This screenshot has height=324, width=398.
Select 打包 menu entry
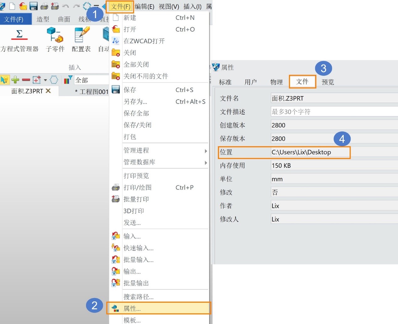159,137
